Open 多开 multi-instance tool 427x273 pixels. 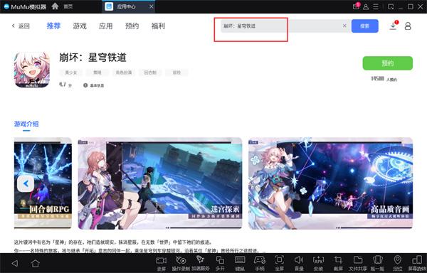[220, 263]
